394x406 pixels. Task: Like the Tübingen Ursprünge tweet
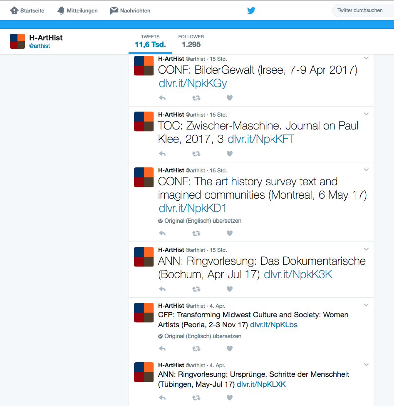pyautogui.click(x=230, y=398)
